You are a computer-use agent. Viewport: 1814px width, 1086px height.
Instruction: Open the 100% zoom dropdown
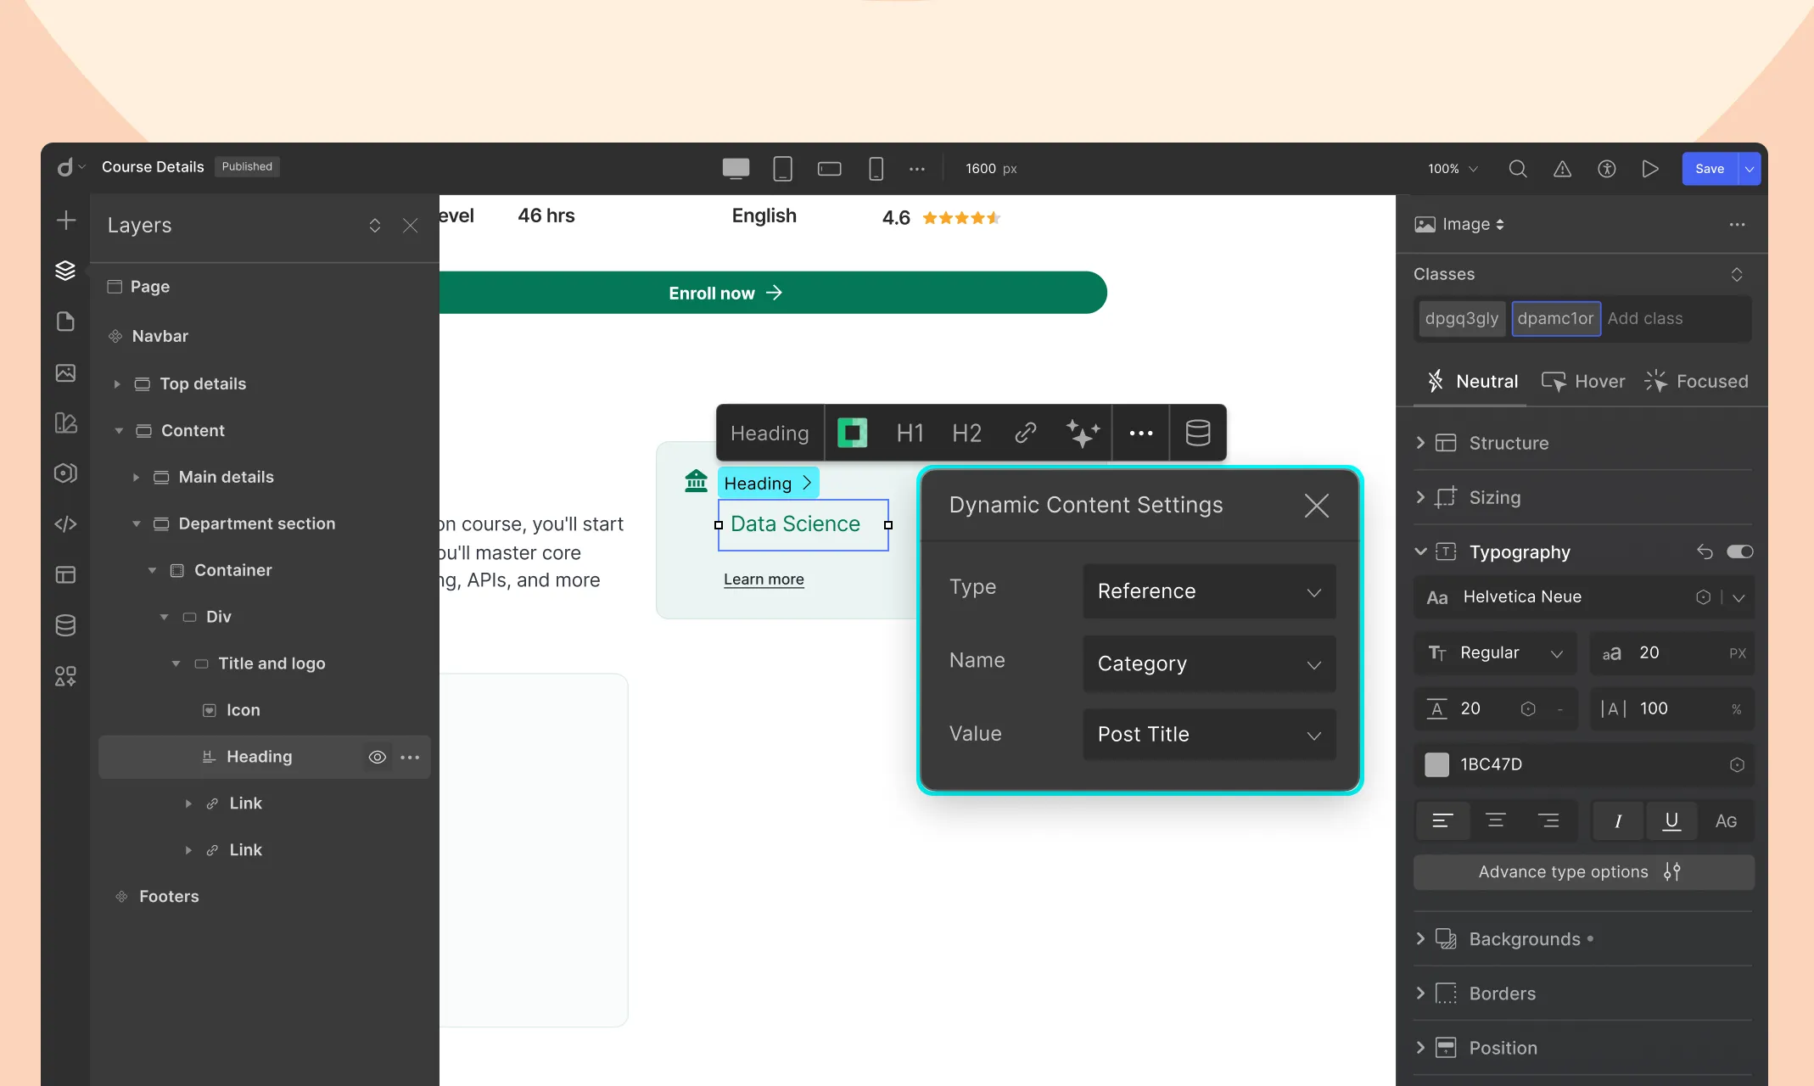tap(1453, 169)
